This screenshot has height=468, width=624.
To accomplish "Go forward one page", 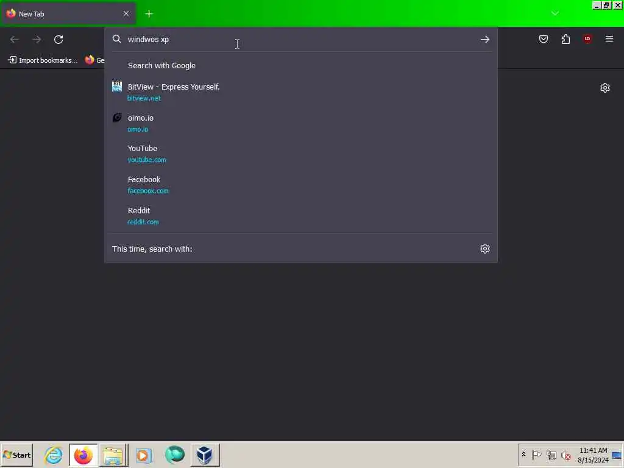I will coord(37,40).
